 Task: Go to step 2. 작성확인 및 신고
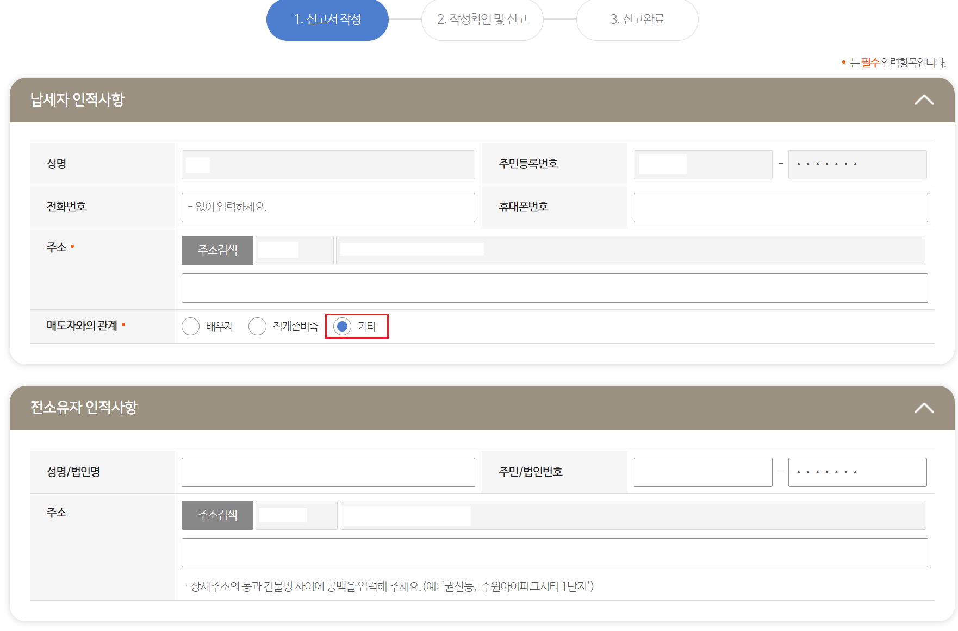click(482, 20)
